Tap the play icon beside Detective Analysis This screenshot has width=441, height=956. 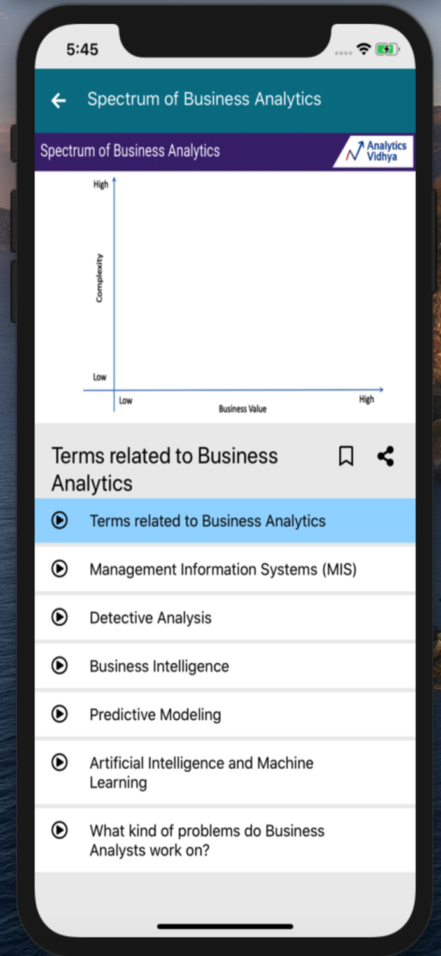click(x=59, y=617)
